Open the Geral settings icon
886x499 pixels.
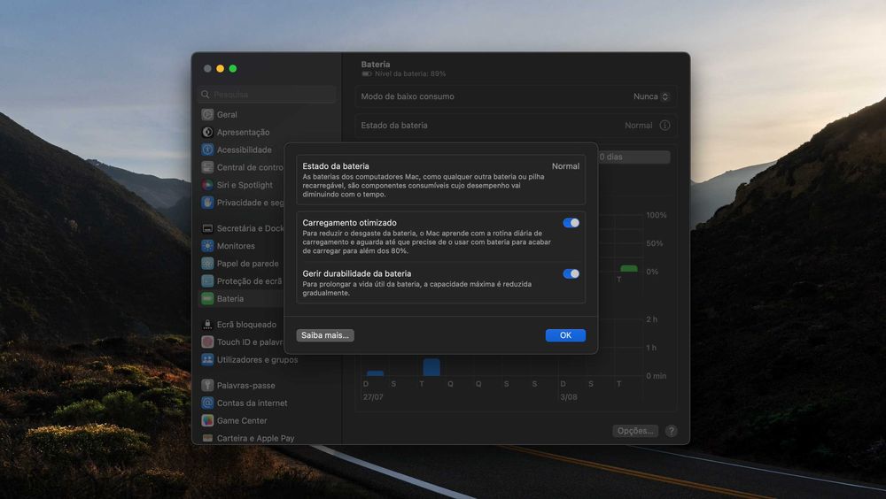coord(207,115)
